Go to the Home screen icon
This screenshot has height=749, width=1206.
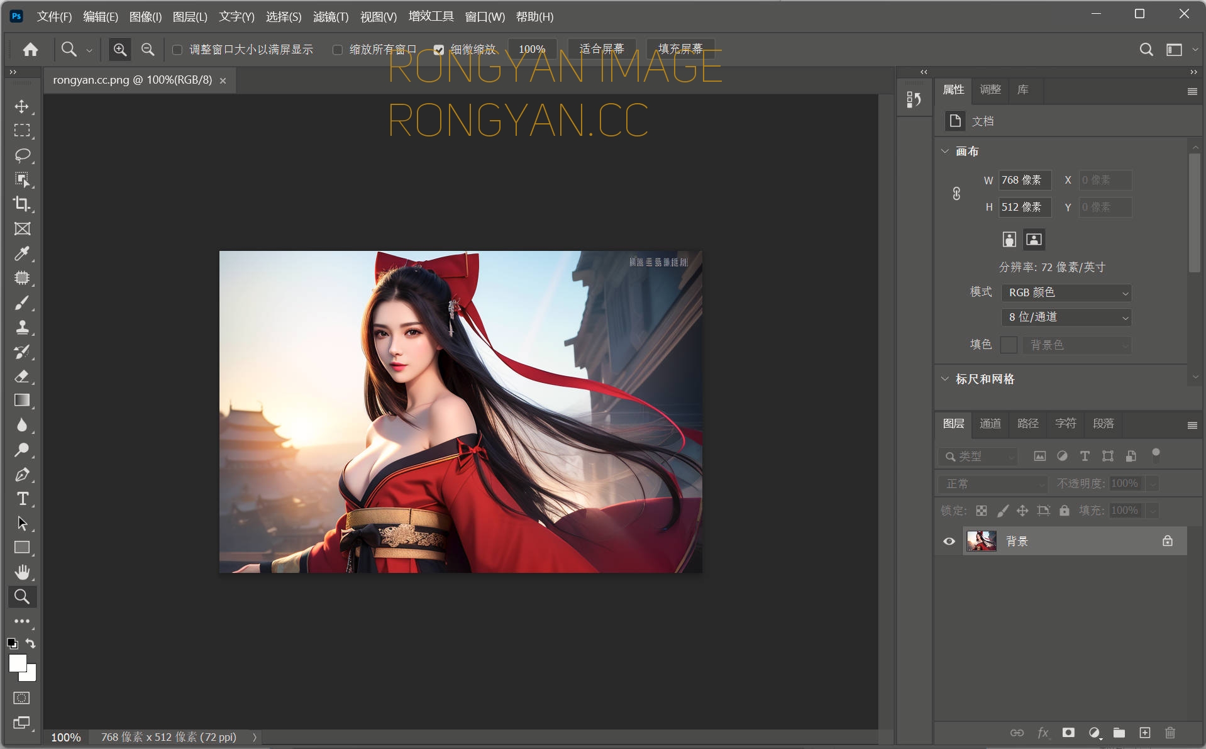point(30,49)
